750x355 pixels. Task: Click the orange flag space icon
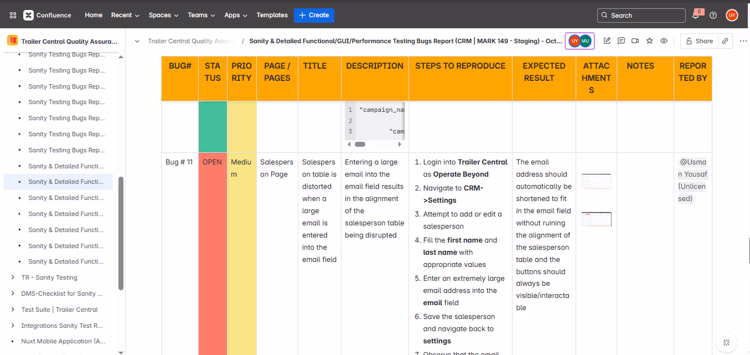[x=12, y=41]
